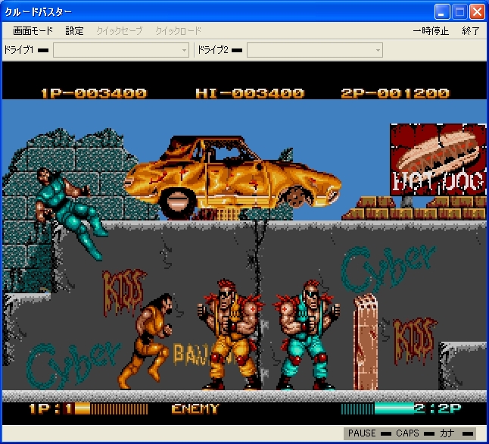The width and height of the screenshot is (489, 444).
Task: Pause emulation with 一時停止
Action: 431,31
